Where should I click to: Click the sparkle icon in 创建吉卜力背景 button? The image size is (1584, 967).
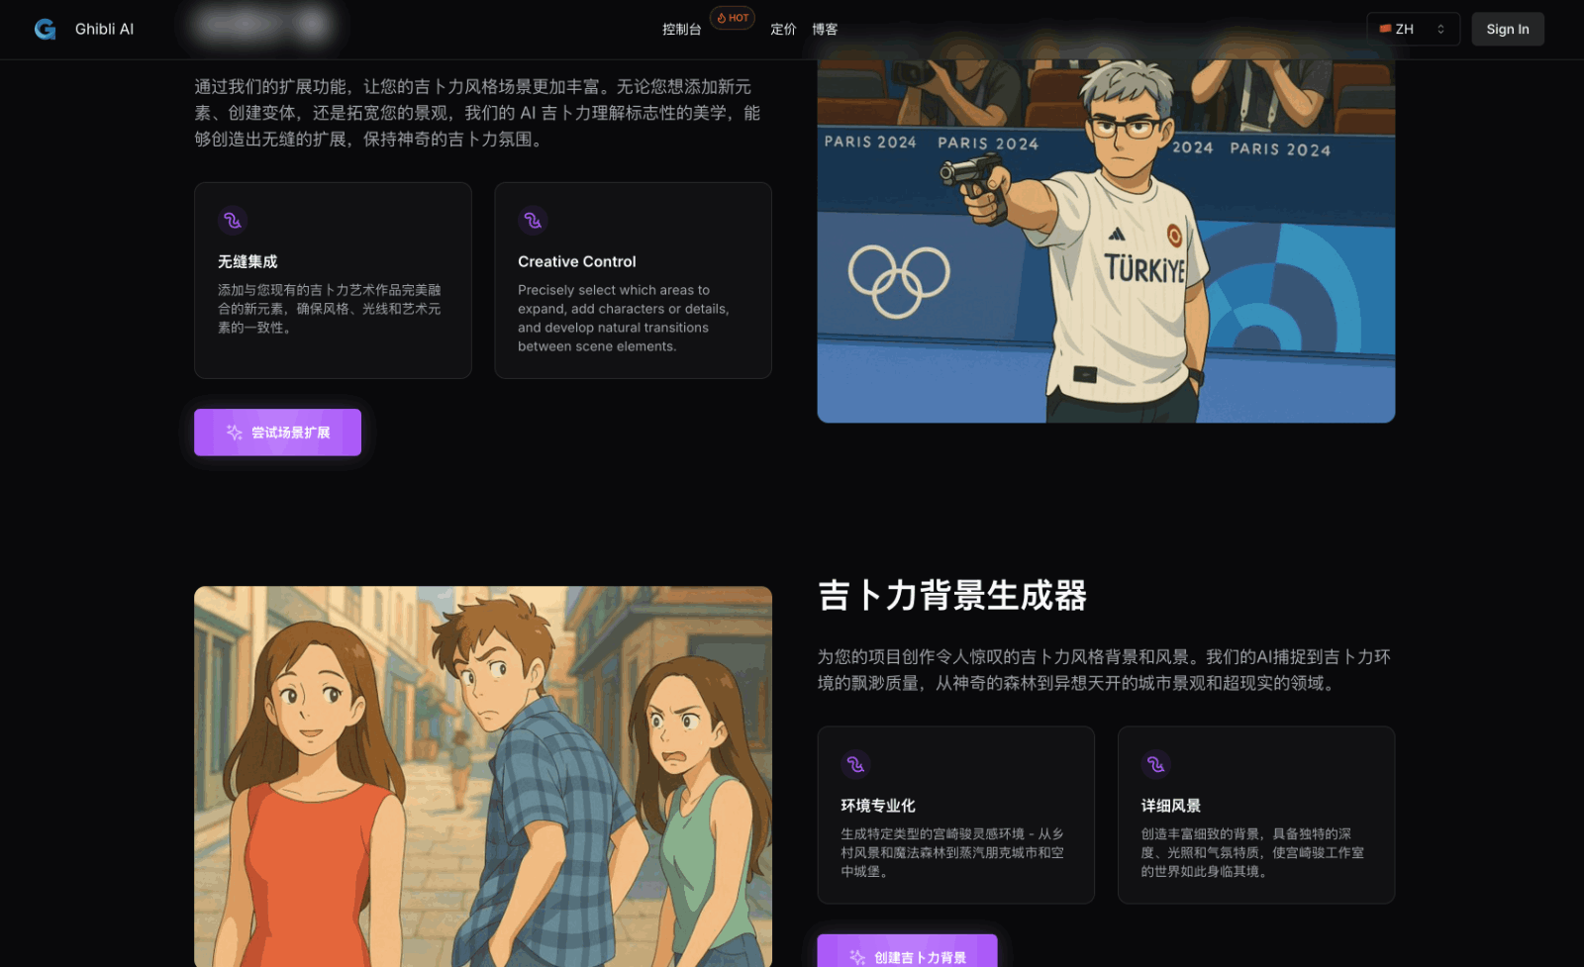pyautogui.click(x=857, y=957)
